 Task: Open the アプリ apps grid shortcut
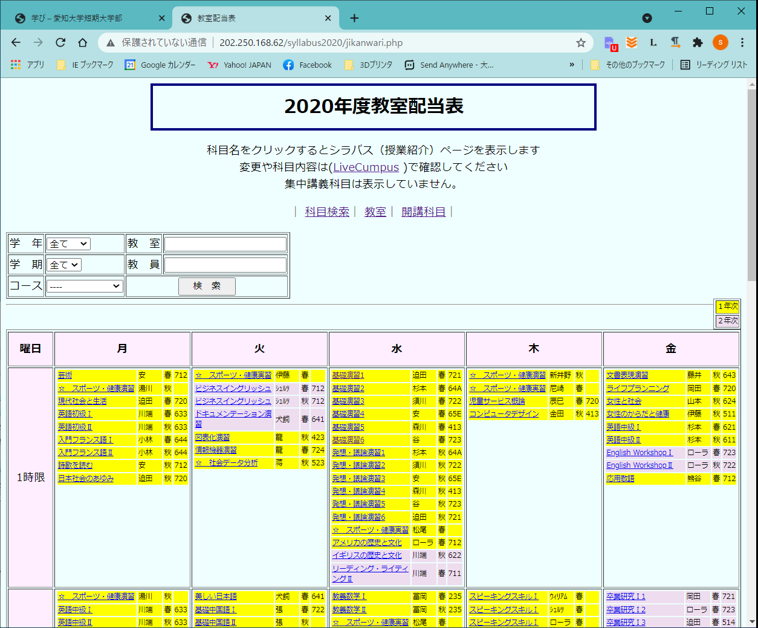27,65
